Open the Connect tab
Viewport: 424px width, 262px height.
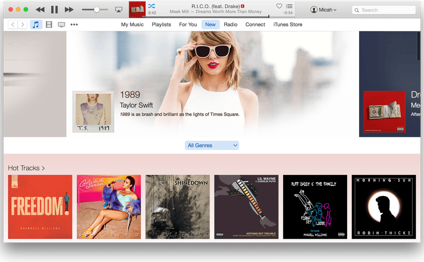point(255,25)
